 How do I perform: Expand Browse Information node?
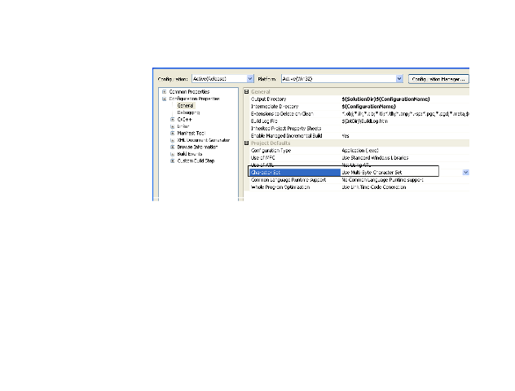173,147
